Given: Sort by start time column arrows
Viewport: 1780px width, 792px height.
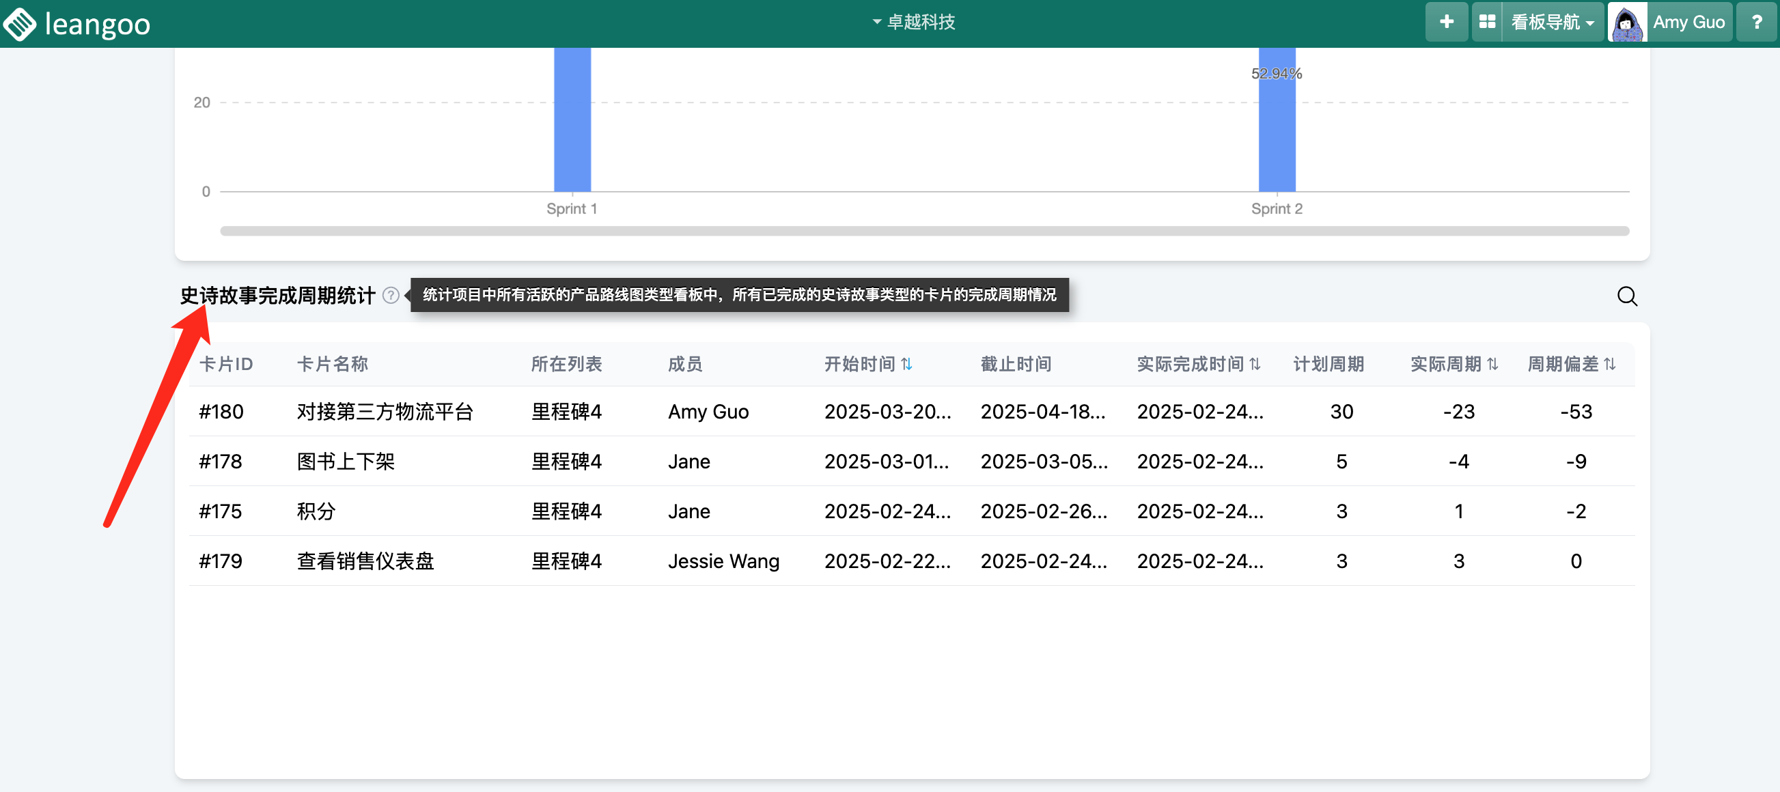Looking at the screenshot, I should tap(906, 364).
